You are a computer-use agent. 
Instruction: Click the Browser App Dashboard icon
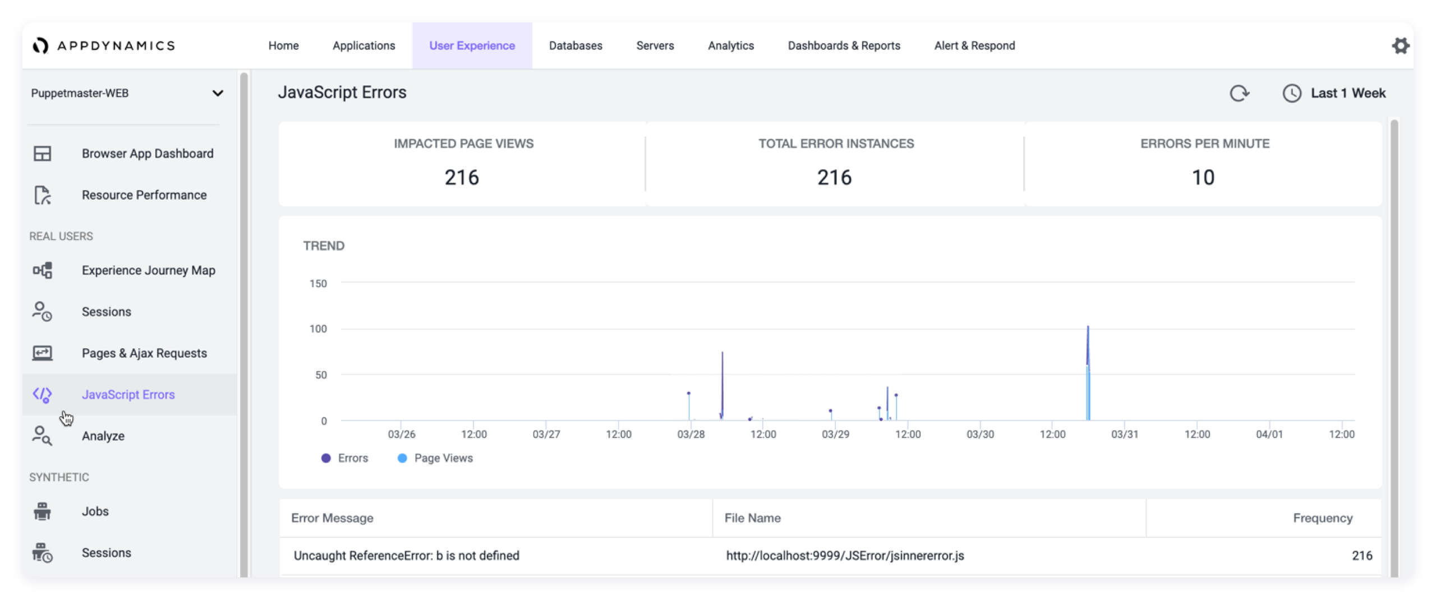[x=42, y=153]
